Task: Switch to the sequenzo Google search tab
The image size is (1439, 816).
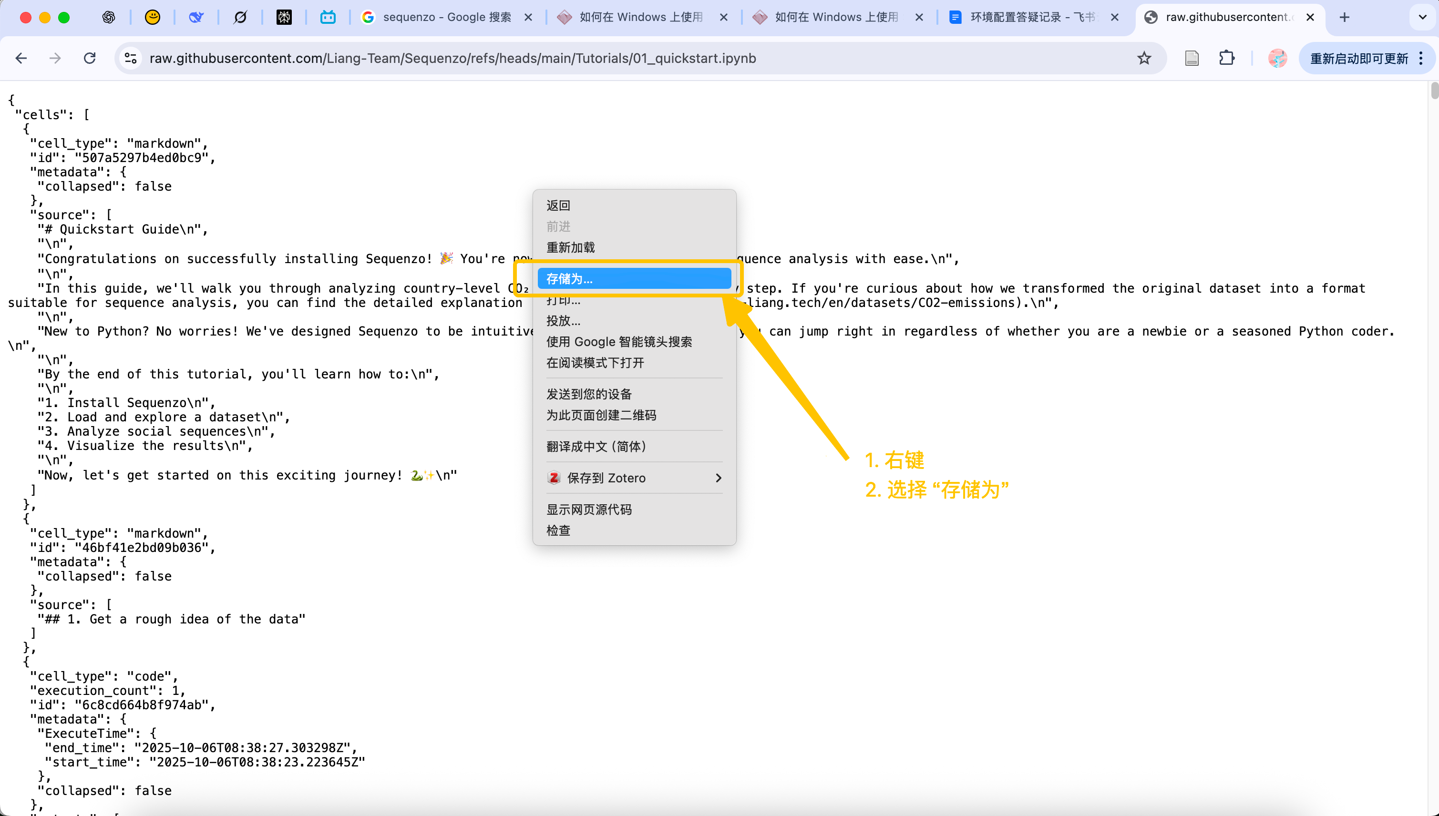Action: point(446,17)
